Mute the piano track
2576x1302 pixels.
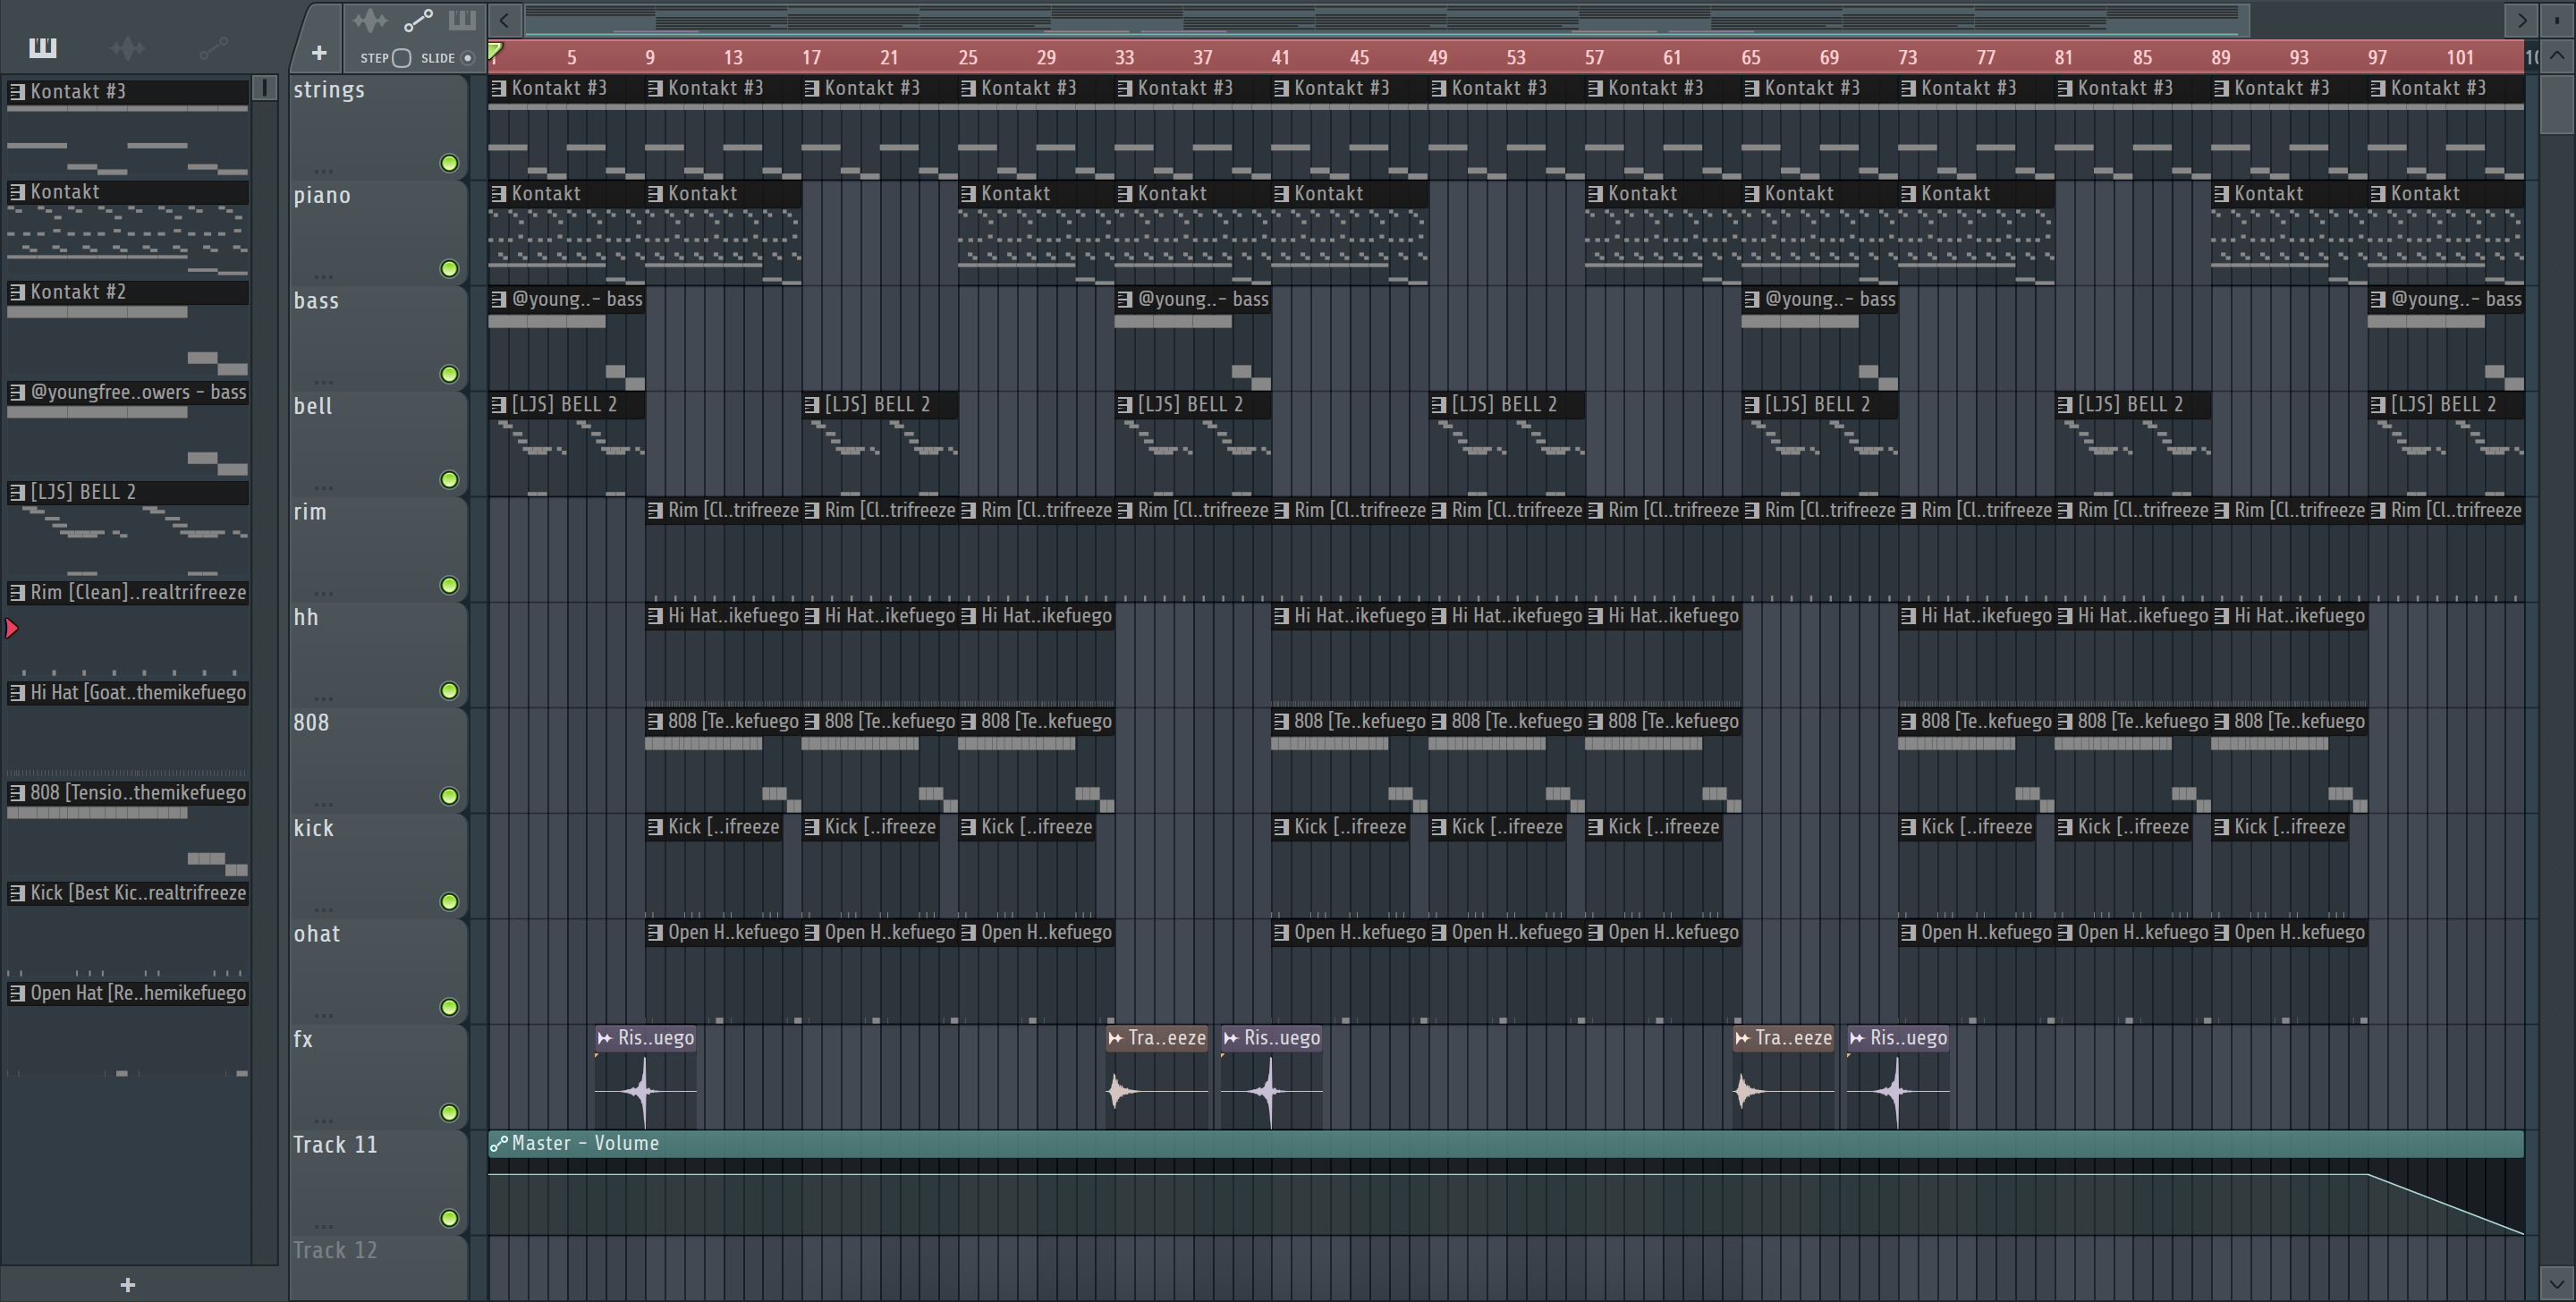tap(449, 268)
